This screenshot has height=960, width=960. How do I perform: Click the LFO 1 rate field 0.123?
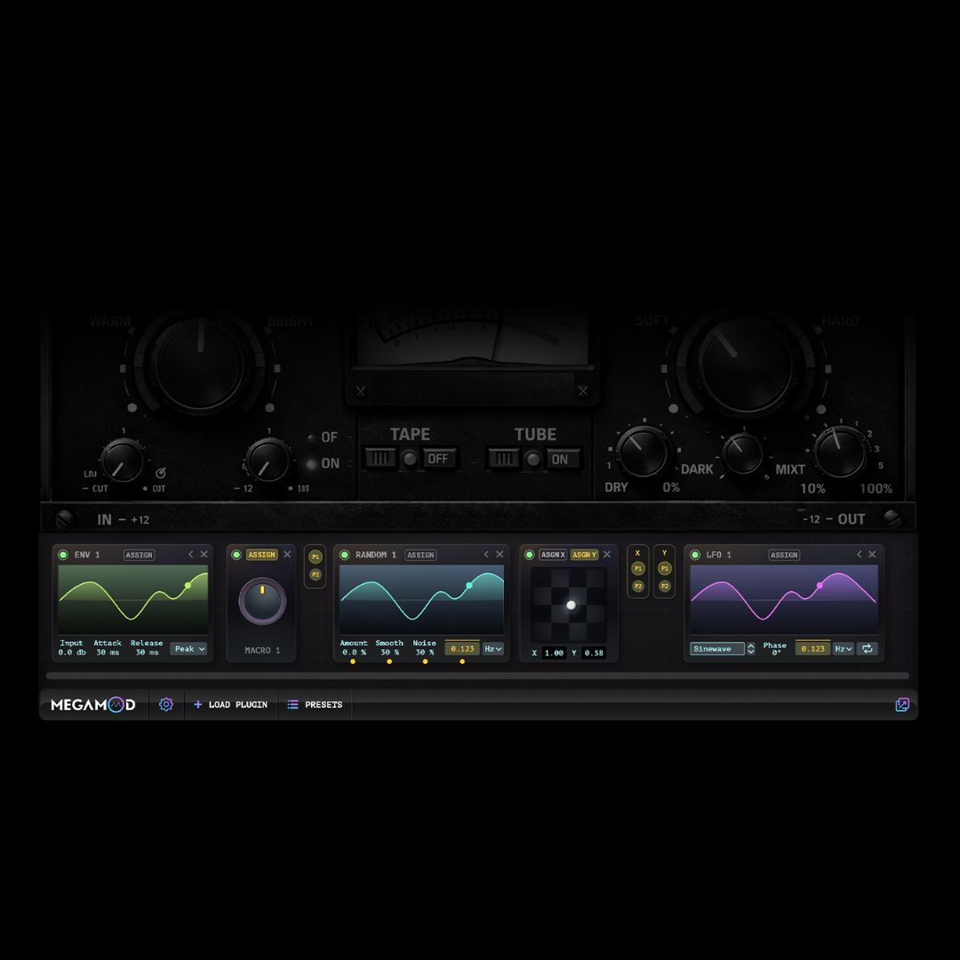tap(812, 648)
